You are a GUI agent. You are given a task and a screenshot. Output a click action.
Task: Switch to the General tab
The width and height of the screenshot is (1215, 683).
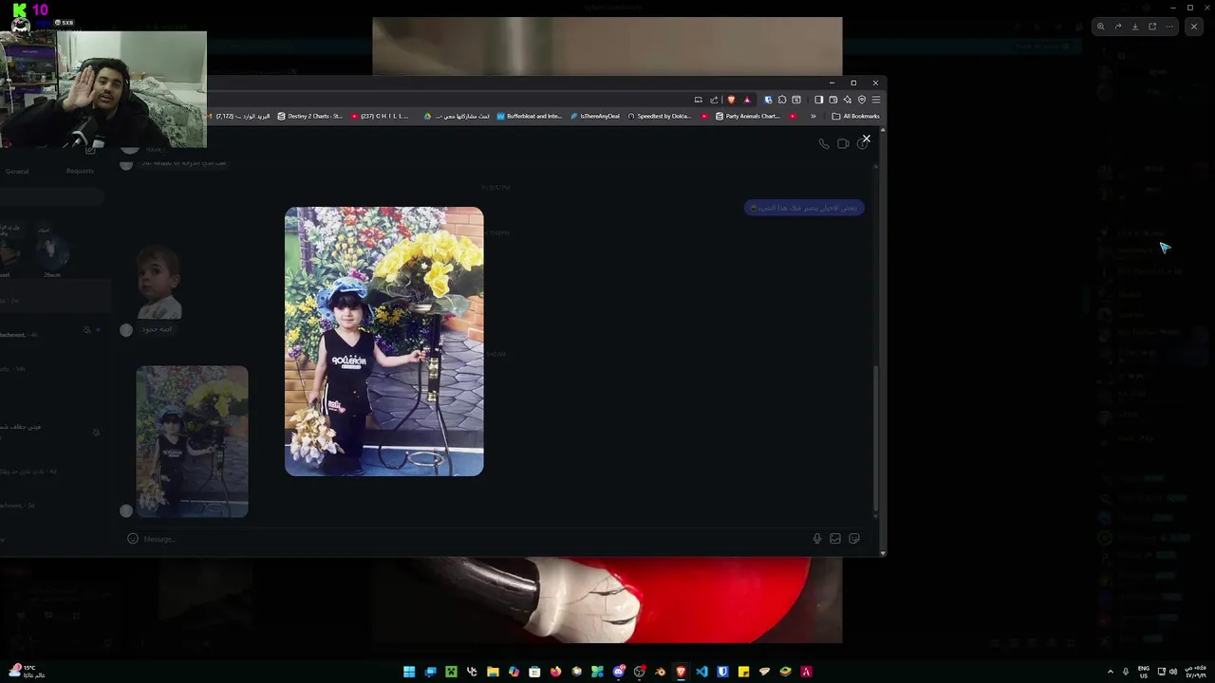(17, 171)
